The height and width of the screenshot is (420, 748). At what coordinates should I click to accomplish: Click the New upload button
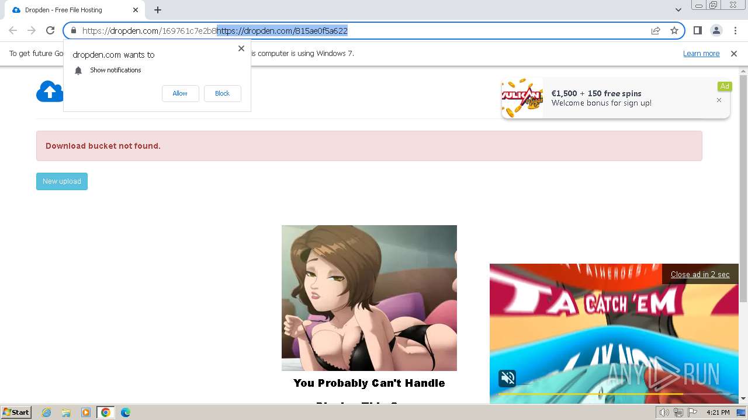coord(62,181)
